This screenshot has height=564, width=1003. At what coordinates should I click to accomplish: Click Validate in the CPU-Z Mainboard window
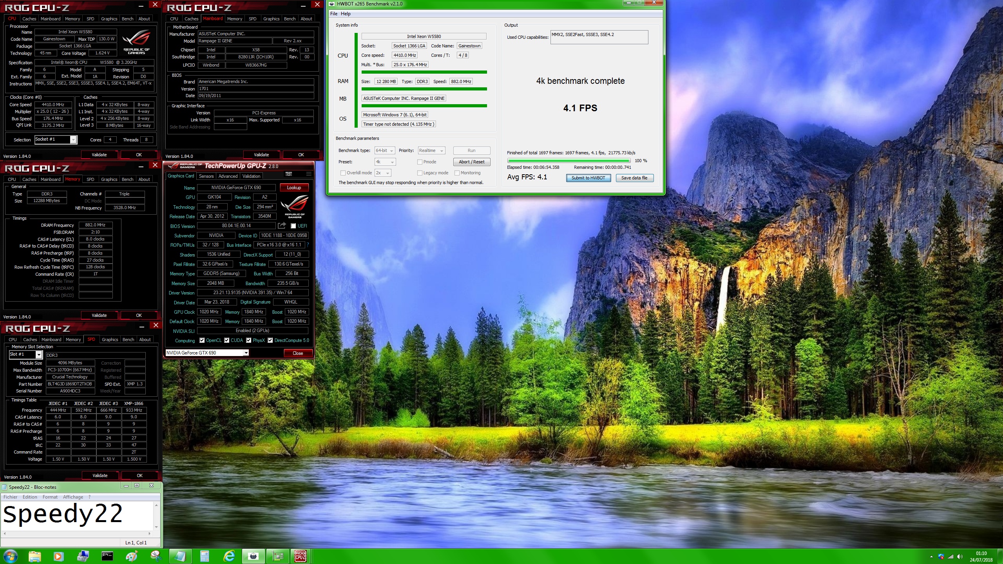(x=261, y=155)
